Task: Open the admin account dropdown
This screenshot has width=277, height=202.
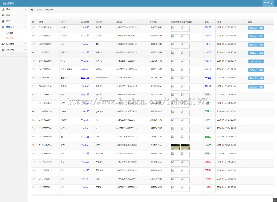Action: [x=267, y=3]
